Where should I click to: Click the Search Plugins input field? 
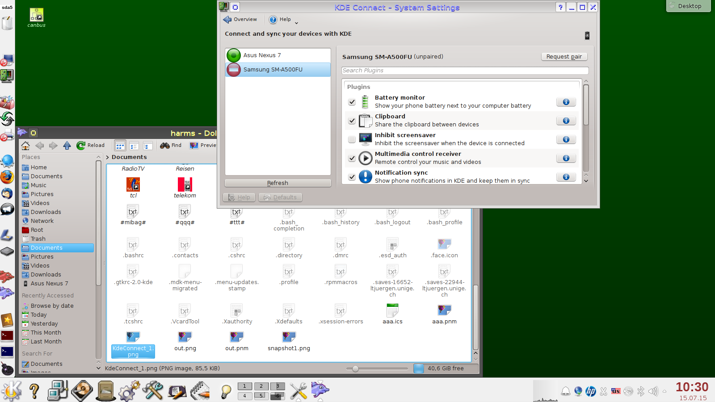click(465, 71)
